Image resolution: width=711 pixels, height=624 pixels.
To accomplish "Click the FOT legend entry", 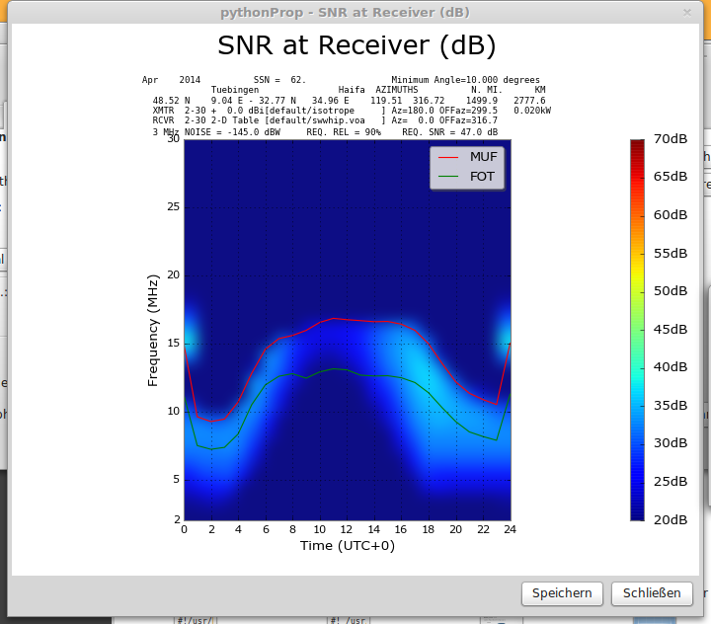I will click(x=466, y=177).
